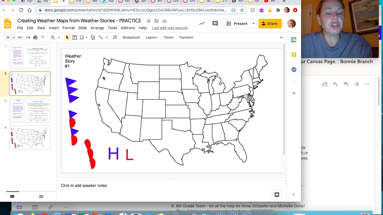Open the Help menu
Image resolution: width=383 pixels, height=215 pixels.
point(142,28)
